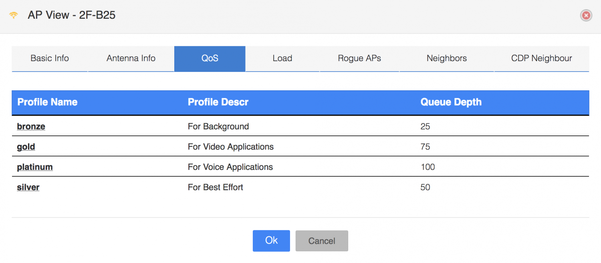
Task: Open the CDP Neighbour tab
Action: click(541, 58)
